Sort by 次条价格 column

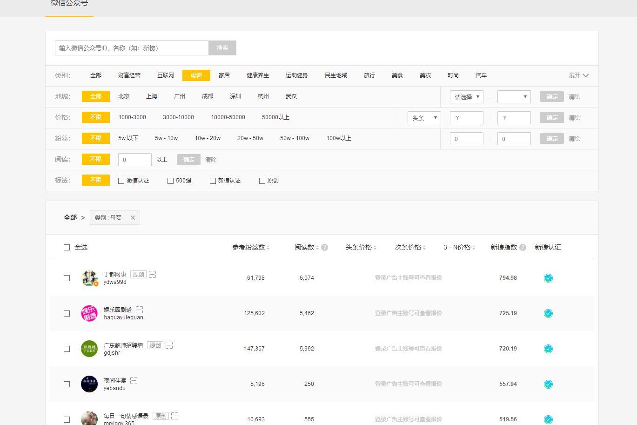[410, 248]
